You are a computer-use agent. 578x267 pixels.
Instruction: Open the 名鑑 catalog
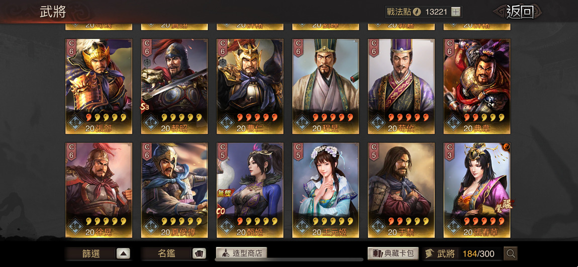(173, 253)
